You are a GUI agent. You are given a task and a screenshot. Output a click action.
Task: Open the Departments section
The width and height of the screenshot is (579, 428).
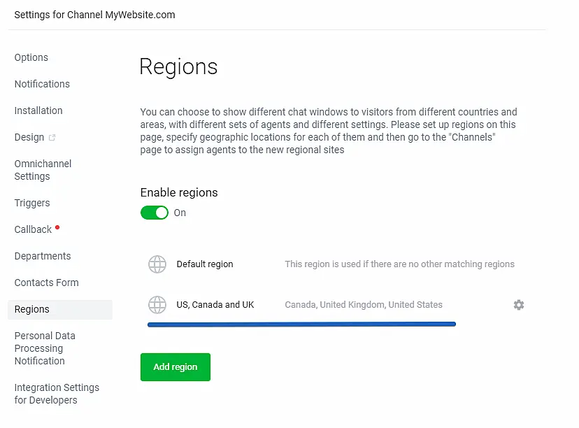[x=43, y=256]
